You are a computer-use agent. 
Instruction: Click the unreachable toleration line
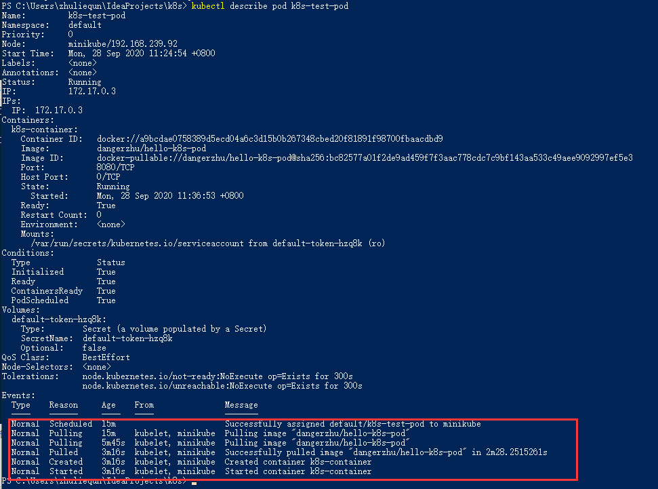[x=222, y=386]
